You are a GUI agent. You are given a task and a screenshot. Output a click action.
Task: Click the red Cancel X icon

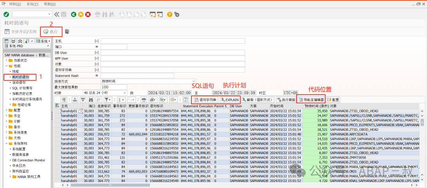tap(88, 14)
